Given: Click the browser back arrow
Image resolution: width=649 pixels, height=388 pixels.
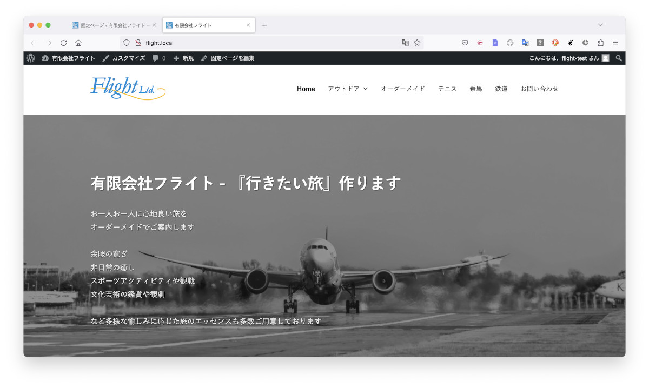Looking at the screenshot, I should pos(34,43).
